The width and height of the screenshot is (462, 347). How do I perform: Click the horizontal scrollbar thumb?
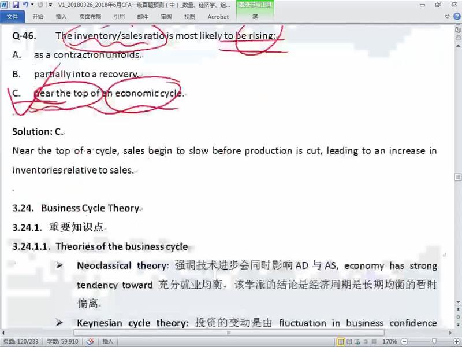pos(229,333)
